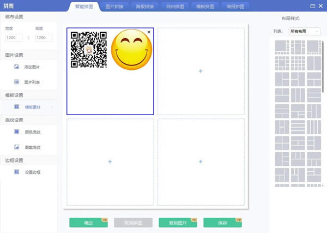Remove images via X in first cell

pyautogui.click(x=149, y=32)
